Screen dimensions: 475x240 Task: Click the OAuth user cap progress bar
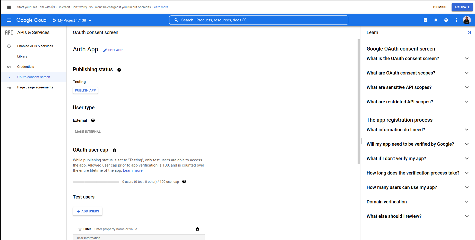coord(96,182)
